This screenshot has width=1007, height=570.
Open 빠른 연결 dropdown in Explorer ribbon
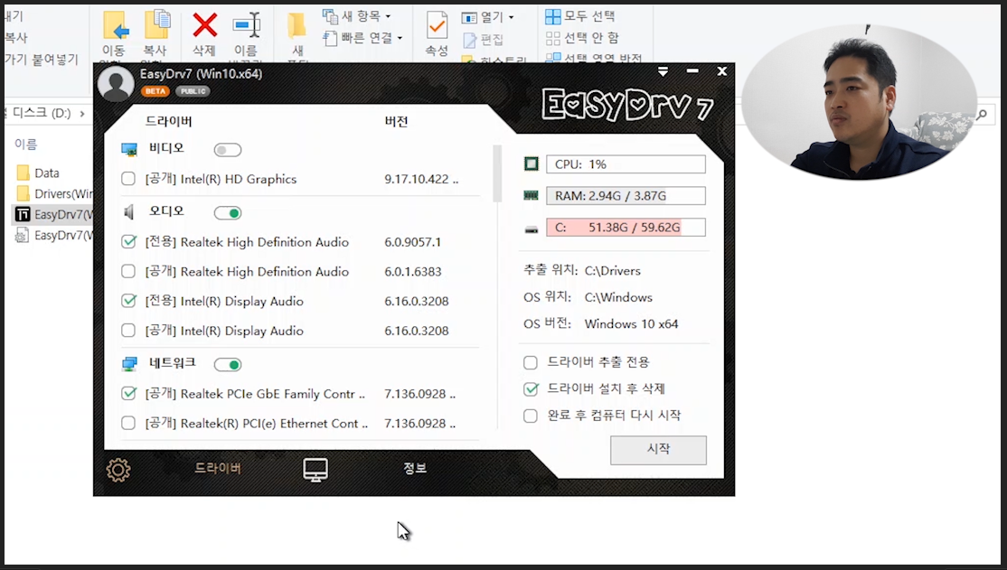point(362,38)
